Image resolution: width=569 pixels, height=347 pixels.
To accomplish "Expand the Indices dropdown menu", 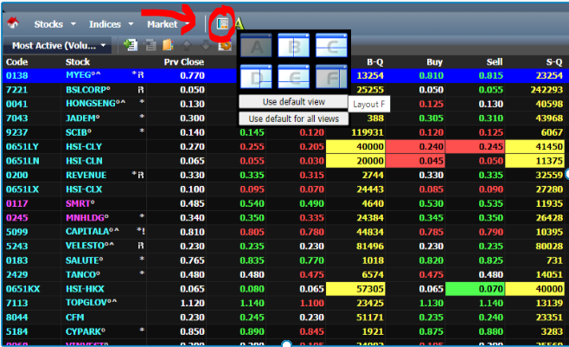I will point(111,24).
